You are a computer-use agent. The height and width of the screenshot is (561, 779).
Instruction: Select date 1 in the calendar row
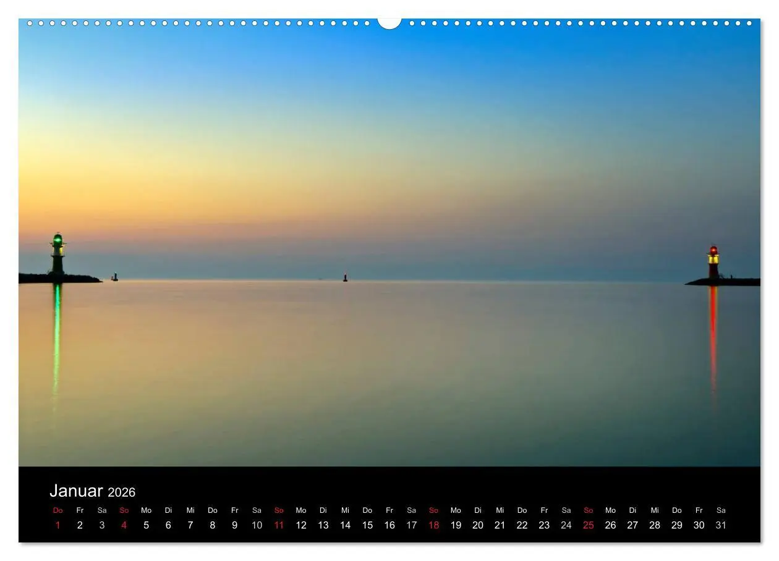[x=57, y=525]
